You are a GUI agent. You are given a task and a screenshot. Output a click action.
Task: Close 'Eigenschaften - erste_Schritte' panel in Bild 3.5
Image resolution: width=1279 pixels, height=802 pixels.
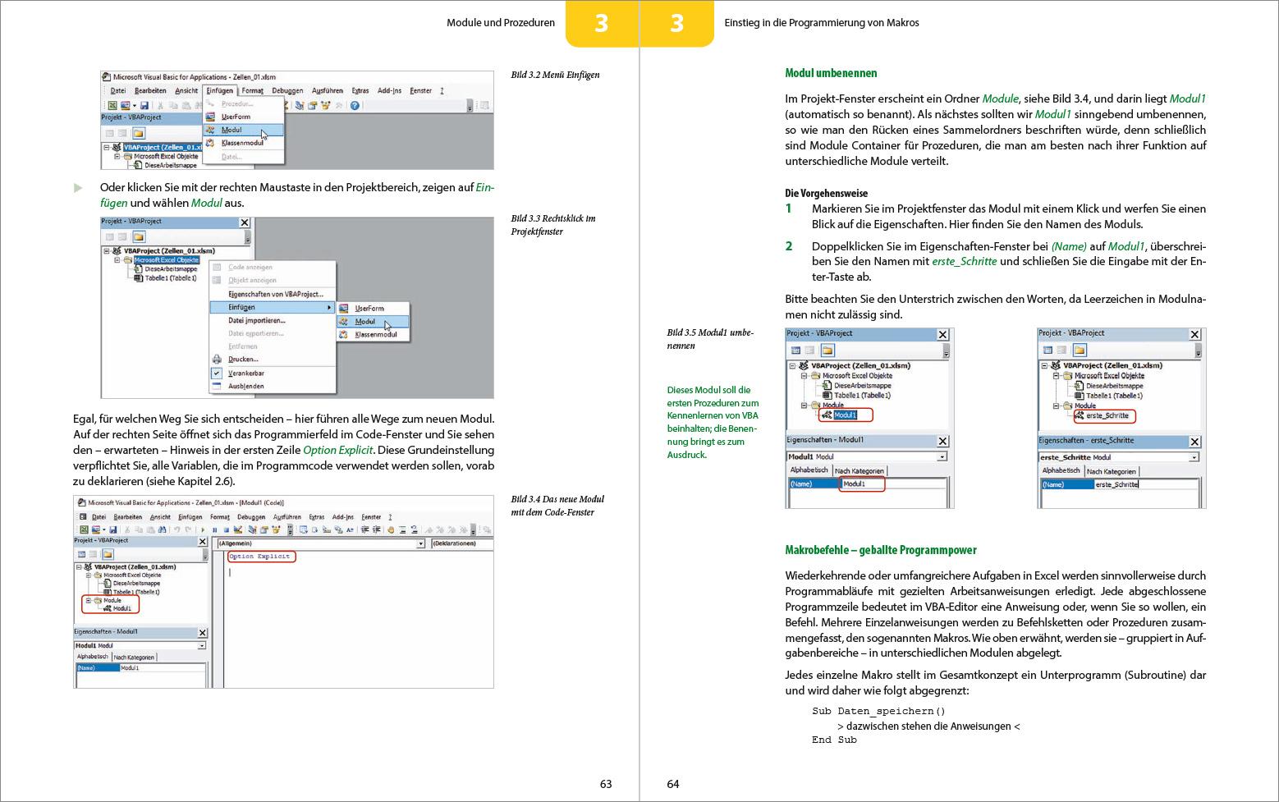1194,442
